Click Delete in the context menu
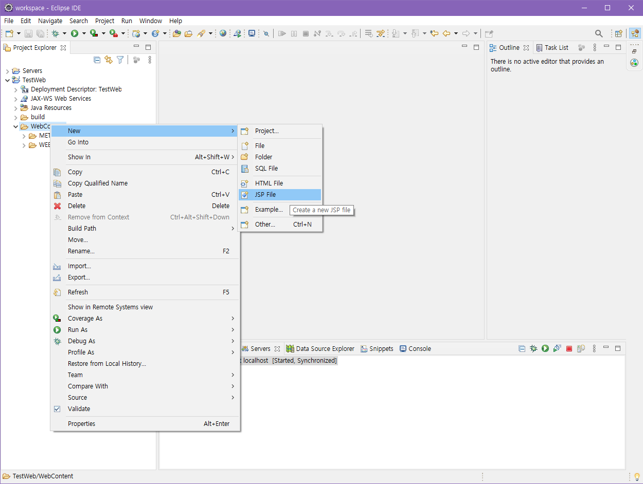The image size is (643, 484). pyautogui.click(x=145, y=206)
